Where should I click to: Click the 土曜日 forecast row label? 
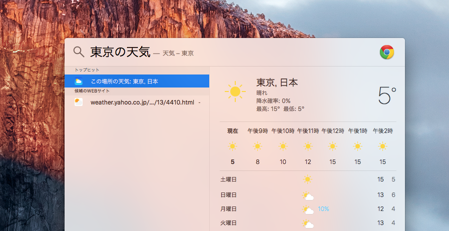coord(229,179)
